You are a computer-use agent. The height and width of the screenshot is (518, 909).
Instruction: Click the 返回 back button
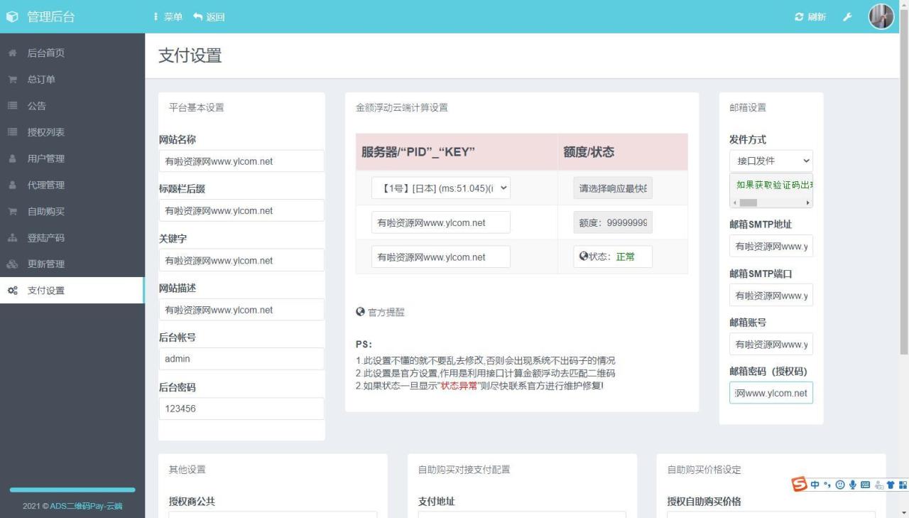click(209, 16)
